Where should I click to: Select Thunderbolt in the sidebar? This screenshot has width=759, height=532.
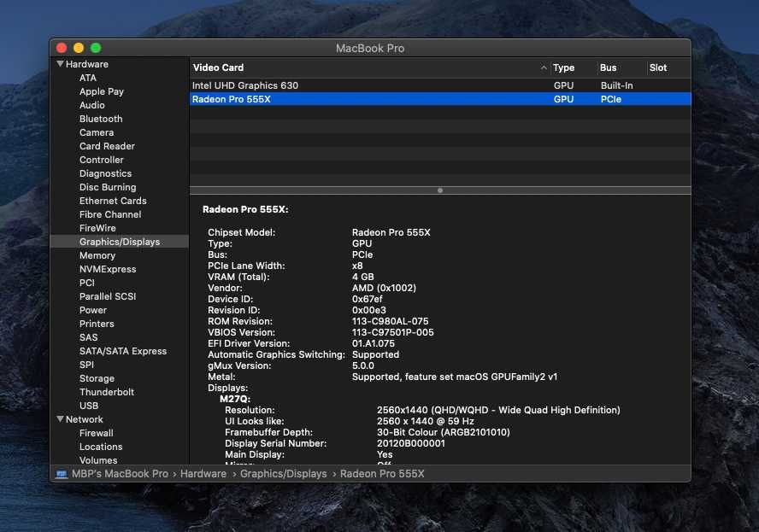[x=107, y=392]
